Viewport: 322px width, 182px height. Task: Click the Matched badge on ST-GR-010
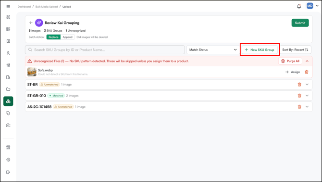(56, 96)
